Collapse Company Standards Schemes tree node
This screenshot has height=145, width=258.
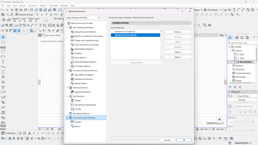pos(67,70)
